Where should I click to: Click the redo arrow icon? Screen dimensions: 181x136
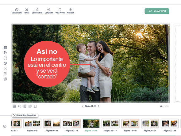[x=167, y=106]
